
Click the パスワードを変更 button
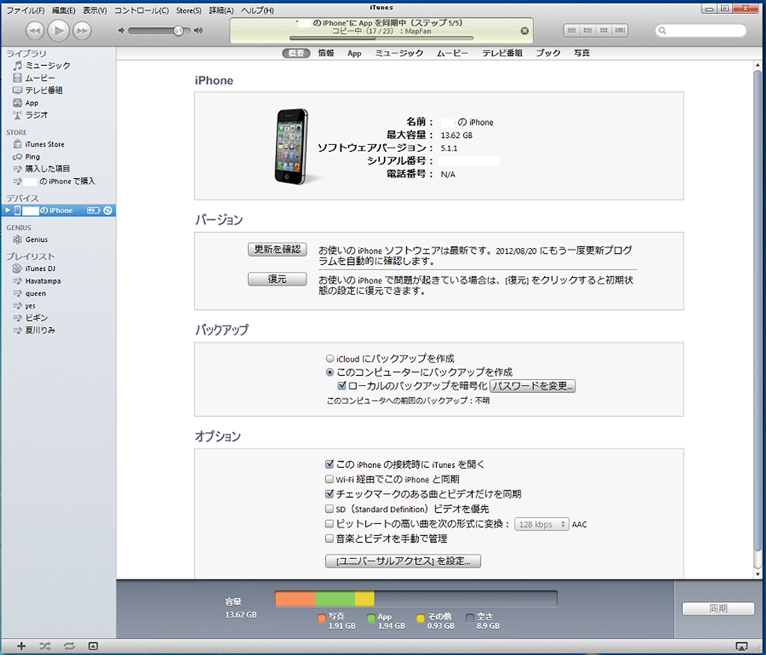coord(533,386)
